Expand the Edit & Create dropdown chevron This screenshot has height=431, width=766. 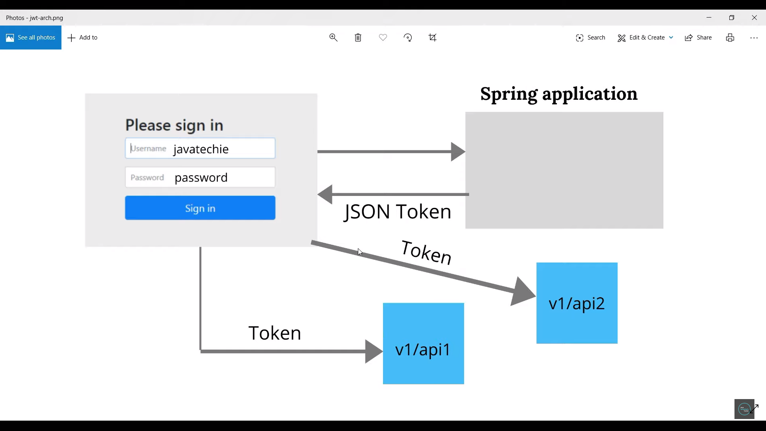click(671, 38)
